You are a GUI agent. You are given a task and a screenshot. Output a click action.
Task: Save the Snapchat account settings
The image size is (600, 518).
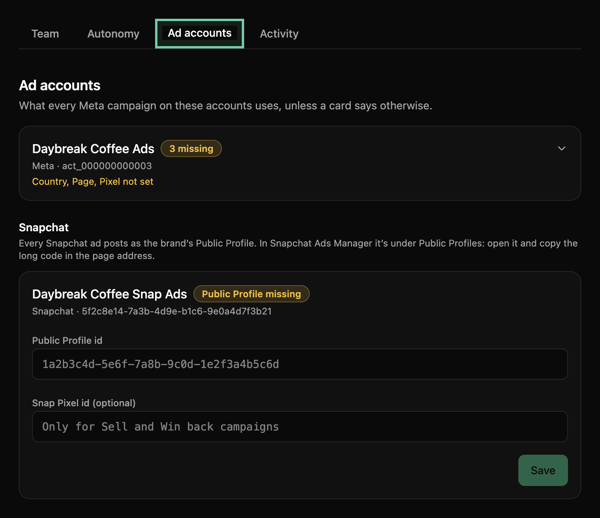[x=543, y=470]
